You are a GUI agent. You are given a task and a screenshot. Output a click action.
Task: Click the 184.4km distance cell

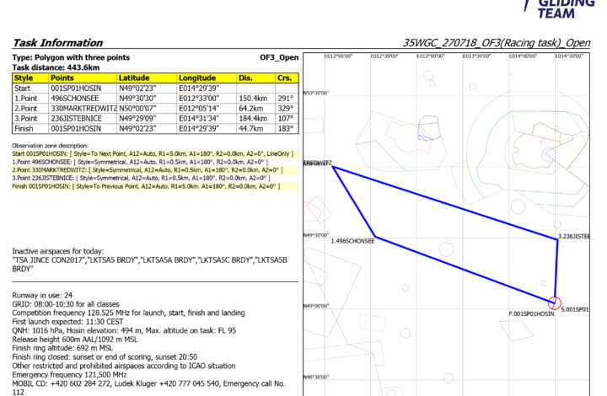pyautogui.click(x=250, y=119)
